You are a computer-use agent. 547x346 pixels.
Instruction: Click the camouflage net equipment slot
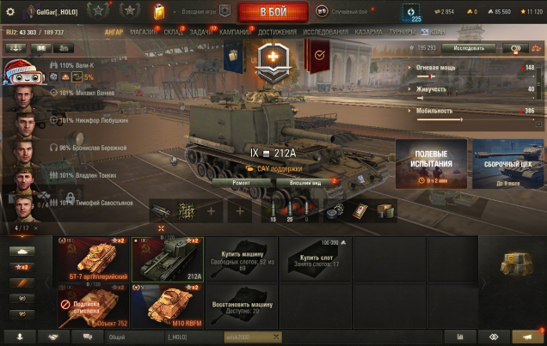[187, 211]
